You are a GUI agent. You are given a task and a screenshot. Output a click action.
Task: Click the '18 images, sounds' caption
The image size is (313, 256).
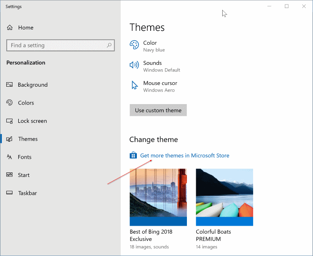pos(149,247)
